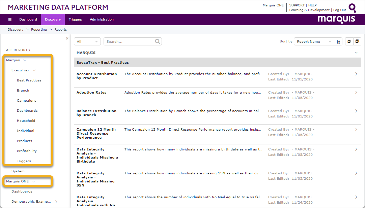The width and height of the screenshot is (365, 208).
Task: Open the Adoption Rates report
Action: pyautogui.click(x=91, y=93)
